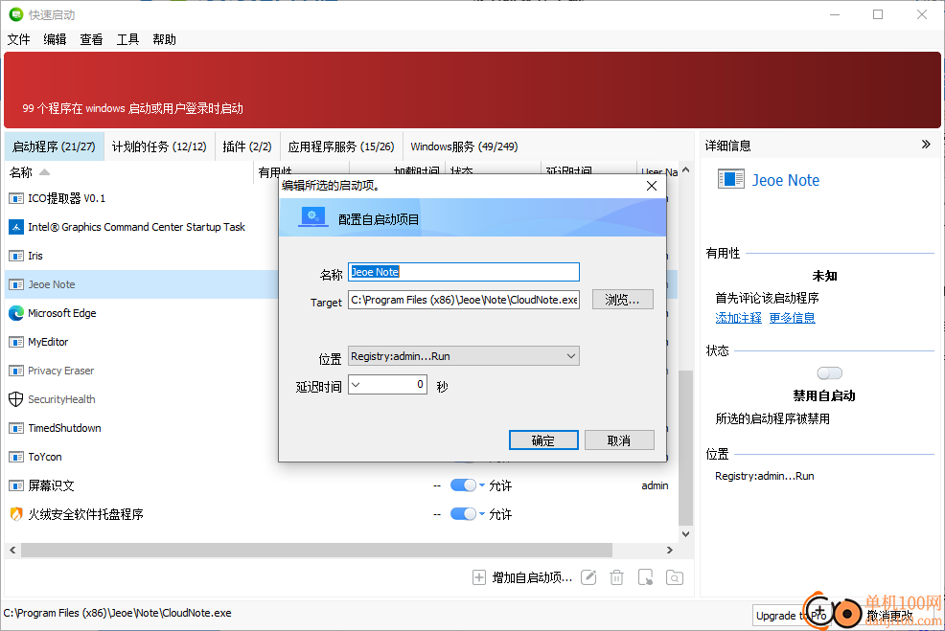Click the edit startup item pencil icon
This screenshot has height=631, width=945.
tap(588, 577)
